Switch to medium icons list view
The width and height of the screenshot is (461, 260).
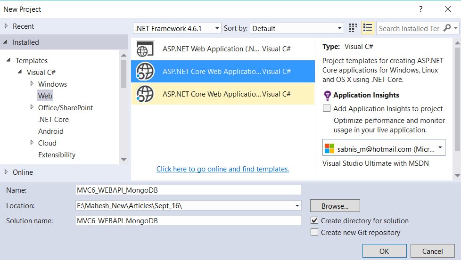tap(368, 28)
